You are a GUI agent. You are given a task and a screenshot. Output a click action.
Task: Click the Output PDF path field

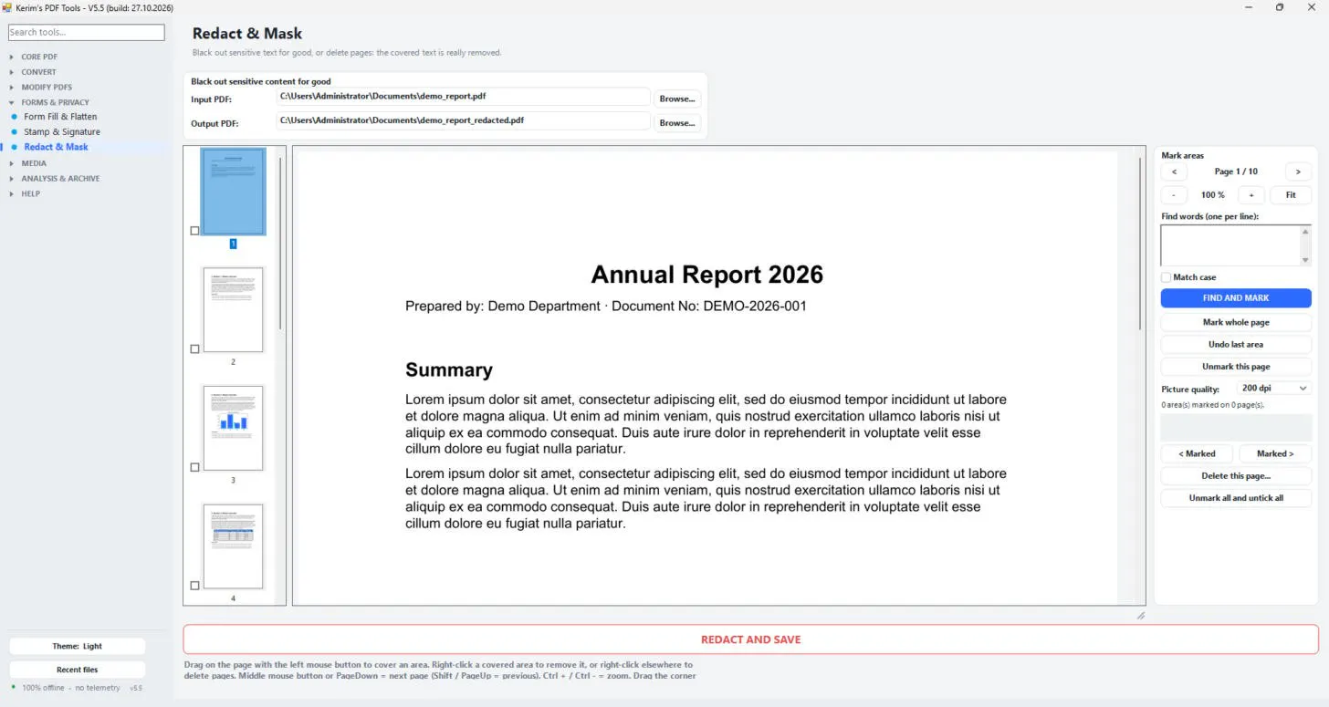click(x=464, y=120)
